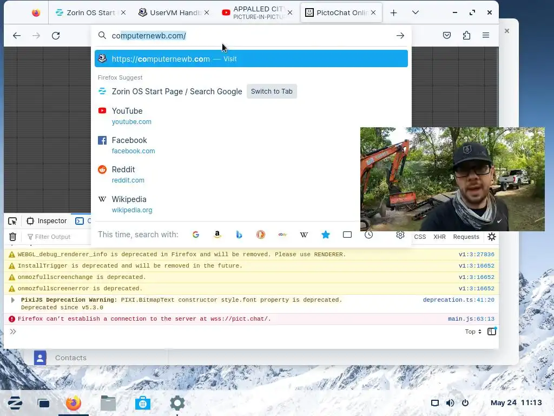Search history with the clock icon

tap(368, 235)
